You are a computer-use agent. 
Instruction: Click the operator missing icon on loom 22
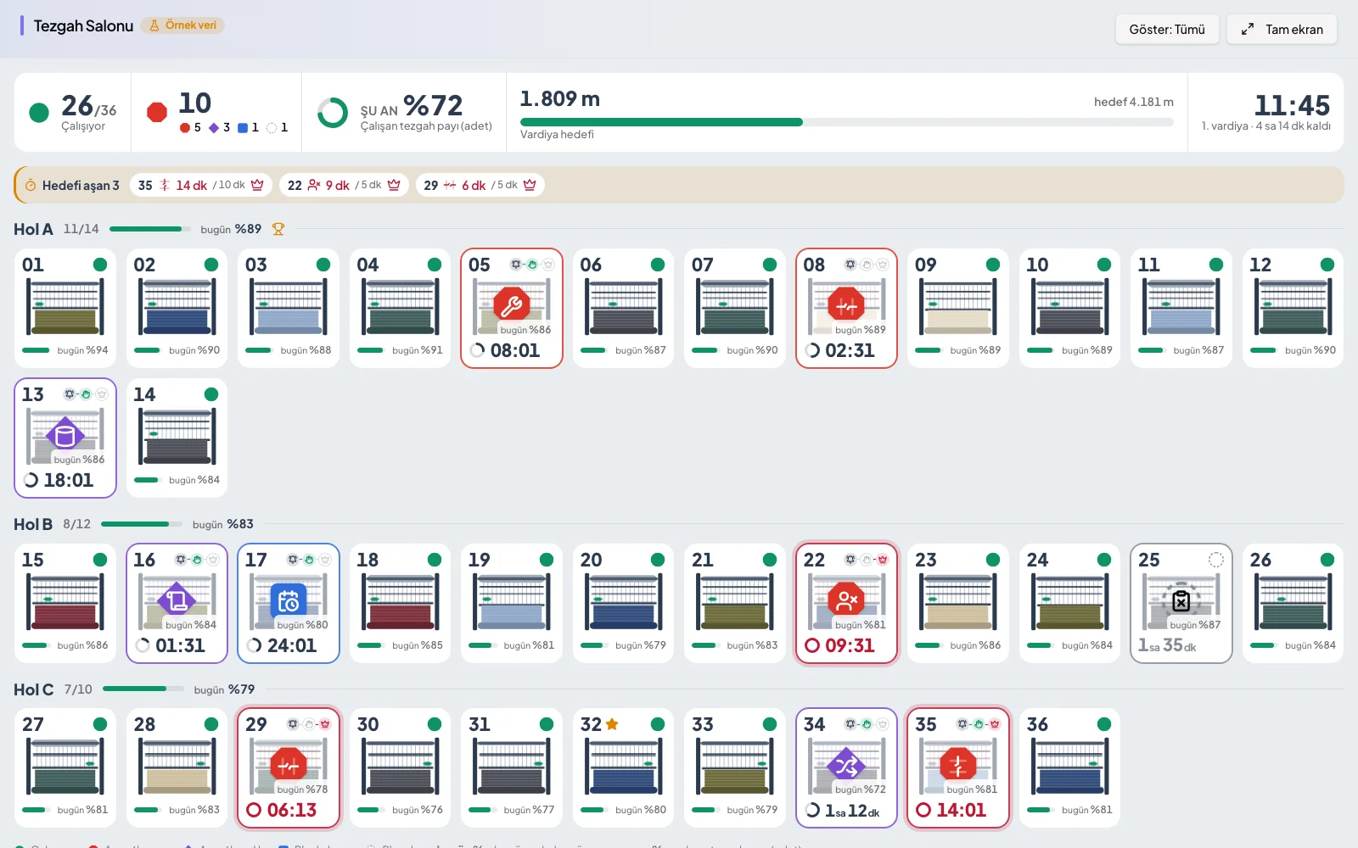pos(846,600)
